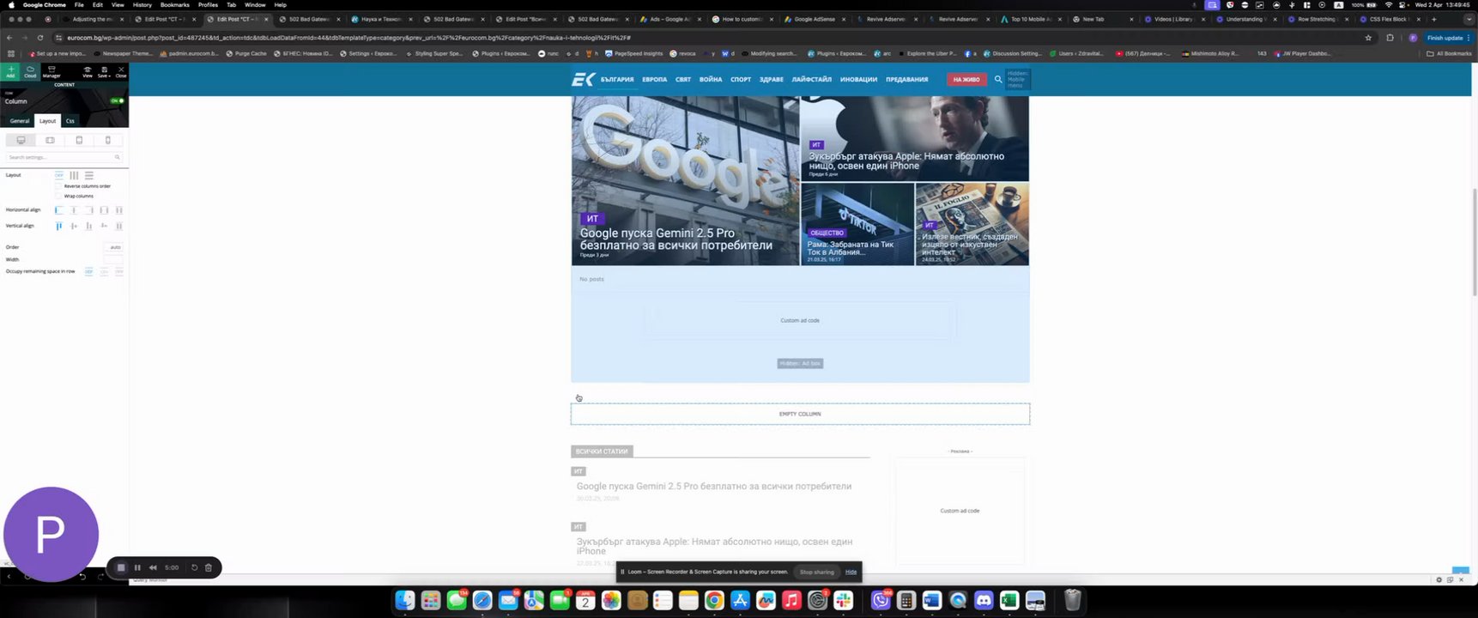Click the ВСИЧКИ СТАТИИ section heading

[x=602, y=451]
